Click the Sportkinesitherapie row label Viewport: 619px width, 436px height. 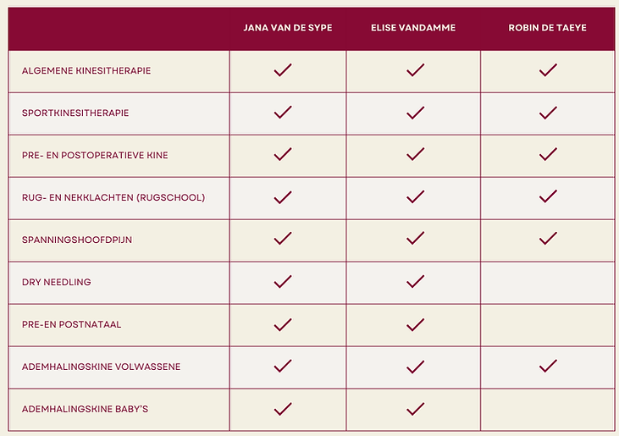[x=75, y=113]
